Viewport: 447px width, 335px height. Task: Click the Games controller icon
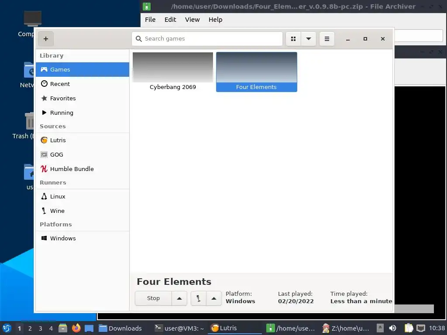tap(44, 69)
